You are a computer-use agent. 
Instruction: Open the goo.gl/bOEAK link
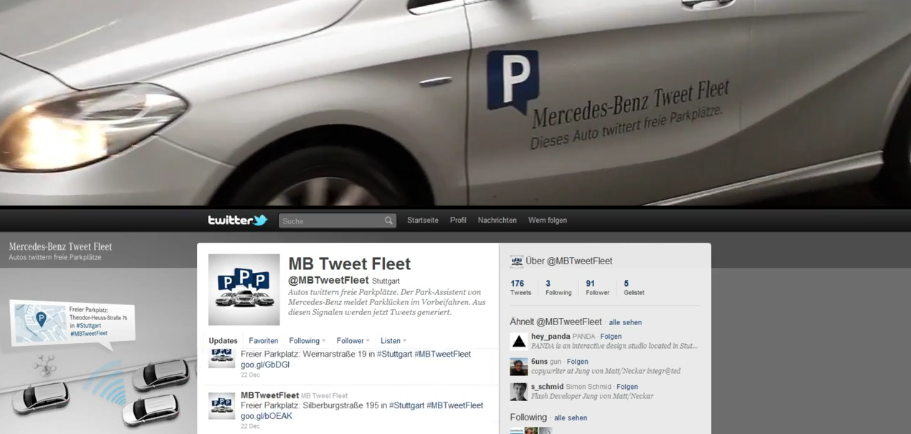coord(267,416)
